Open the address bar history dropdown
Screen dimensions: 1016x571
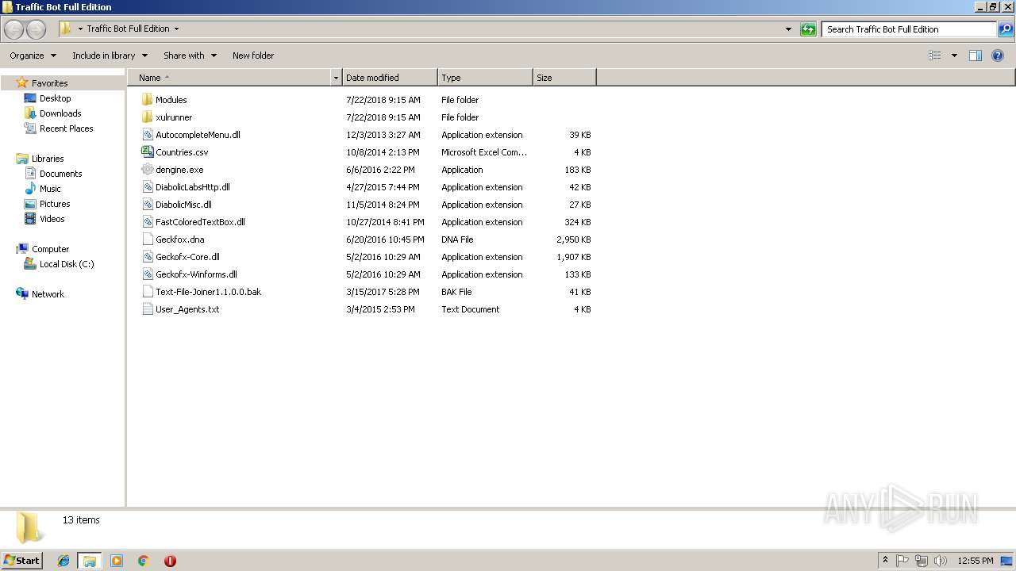click(788, 29)
